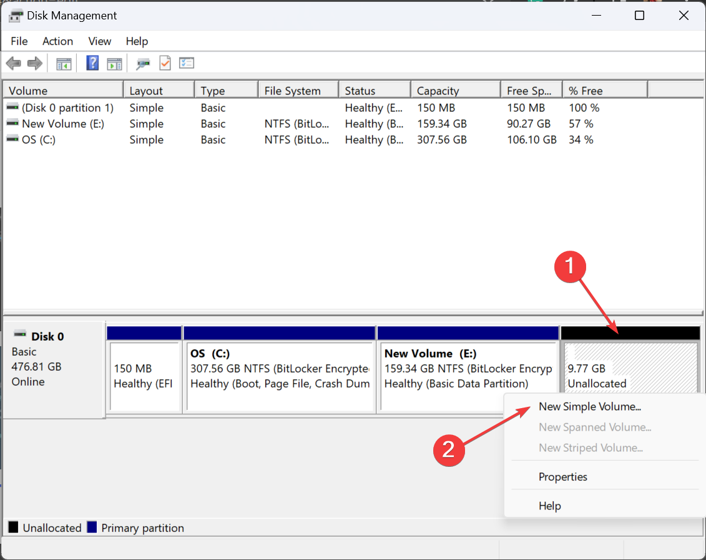Click the blue Primary partition legend swatch

[x=92, y=527]
